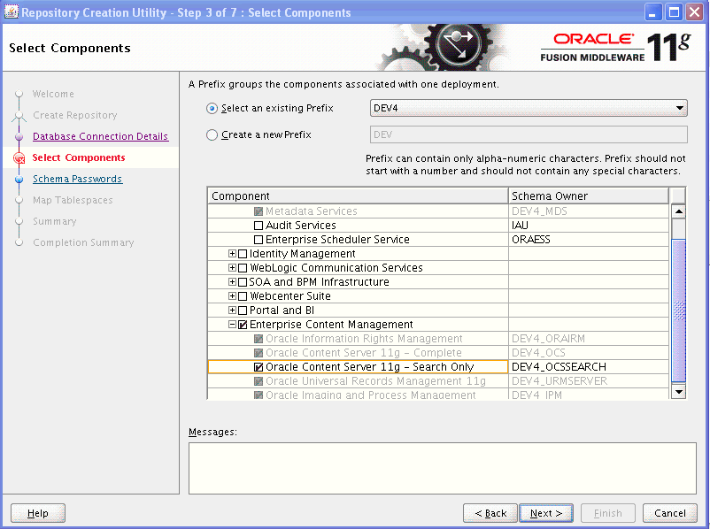Screen dimensions: 710x529
Task: Choose the Create a new Prefix radio button
Action: coord(212,134)
